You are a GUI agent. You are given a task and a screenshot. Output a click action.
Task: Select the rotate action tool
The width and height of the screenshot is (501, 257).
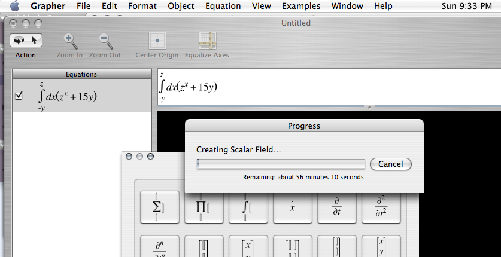click(x=19, y=41)
